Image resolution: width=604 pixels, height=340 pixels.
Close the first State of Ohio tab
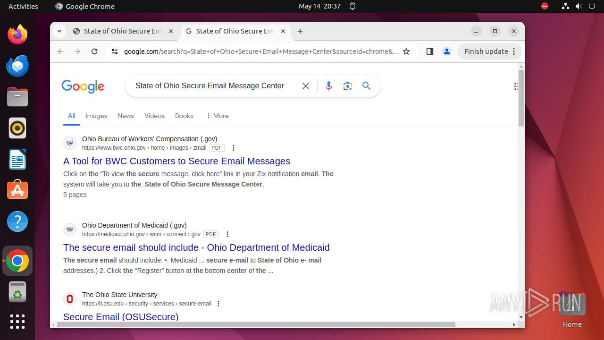(171, 31)
